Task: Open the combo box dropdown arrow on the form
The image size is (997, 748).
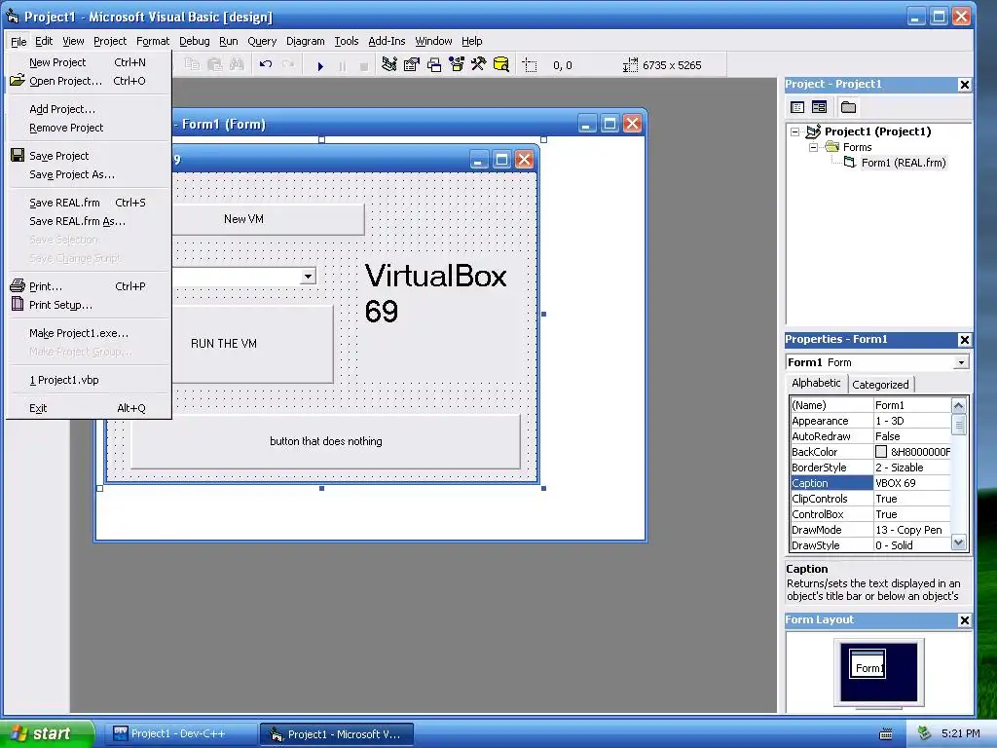Action: click(308, 276)
